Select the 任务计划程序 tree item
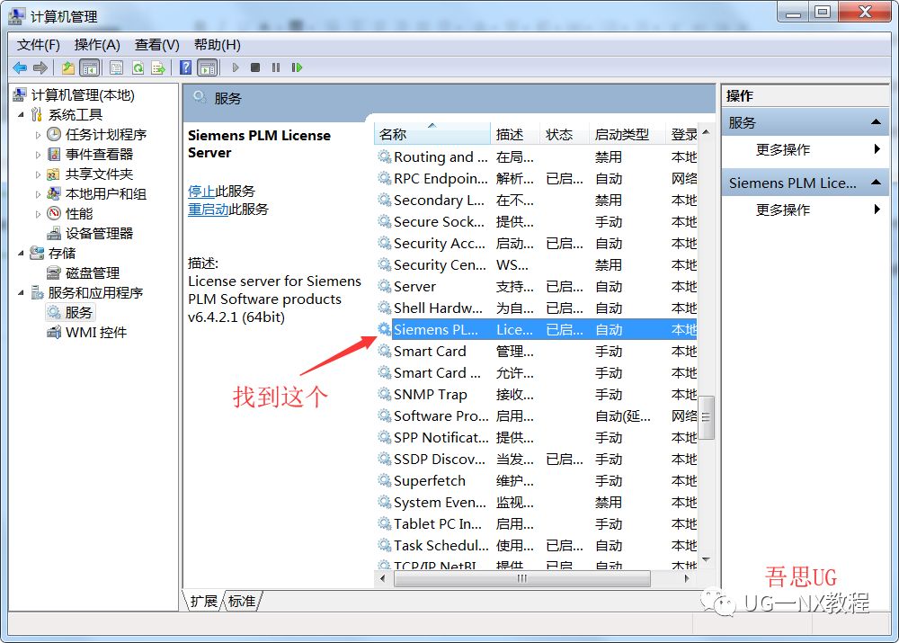This screenshot has height=643, width=899. point(105,134)
